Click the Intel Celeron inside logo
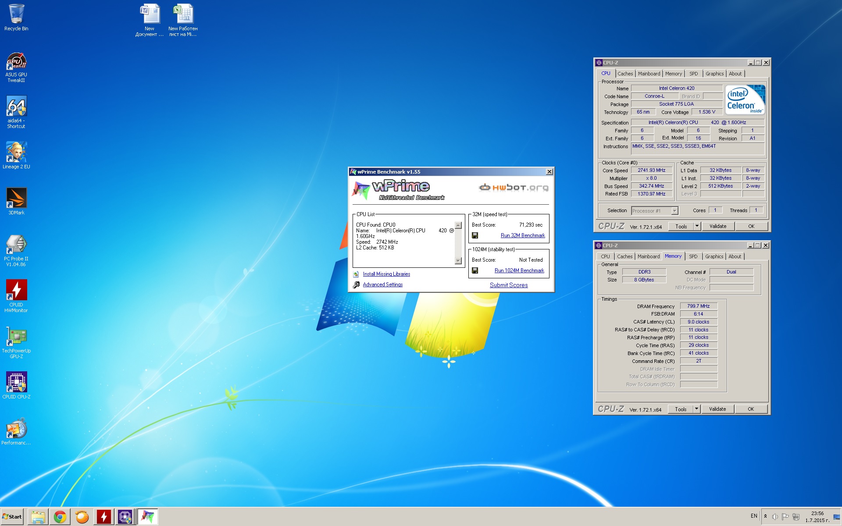The height and width of the screenshot is (526, 842). click(745, 100)
